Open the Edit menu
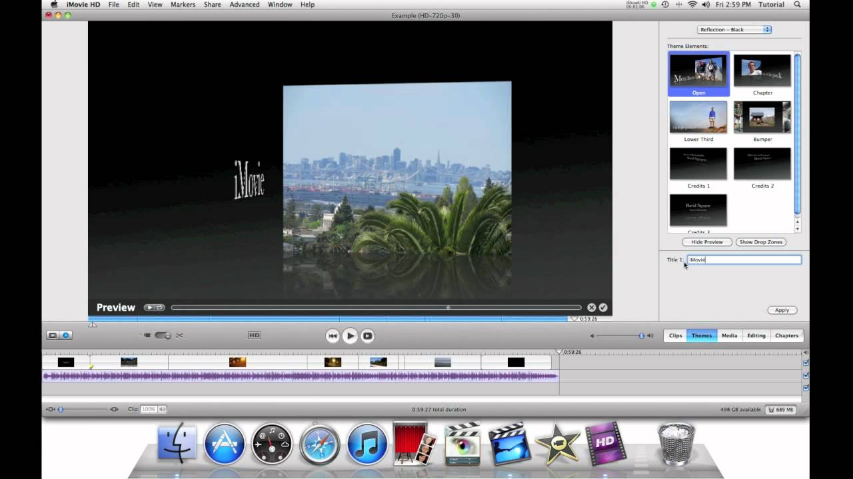 [x=134, y=5]
